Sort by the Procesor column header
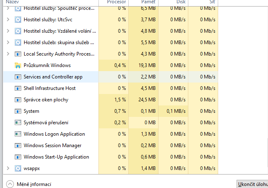 [116, 2]
